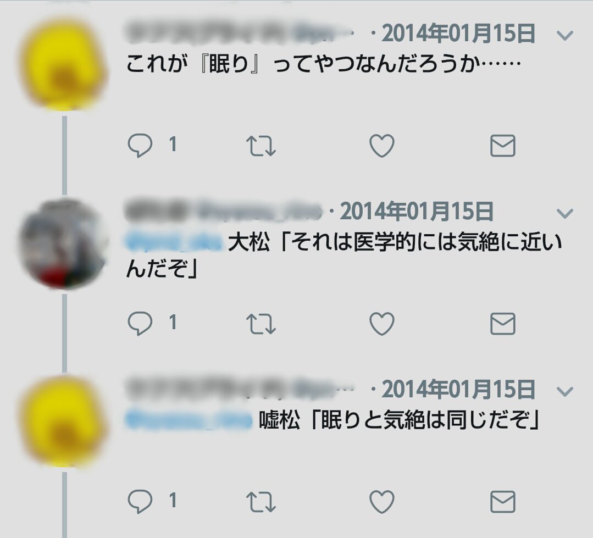Share 大松 tweet via message envelope
Screen dimensions: 593x538
(503, 324)
